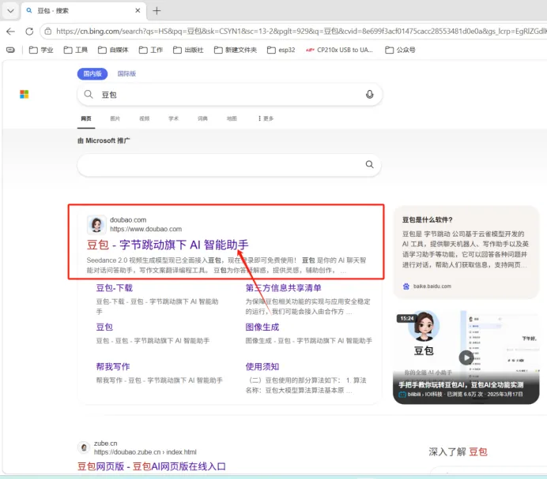Switch to 词典 results tab

(x=202, y=119)
